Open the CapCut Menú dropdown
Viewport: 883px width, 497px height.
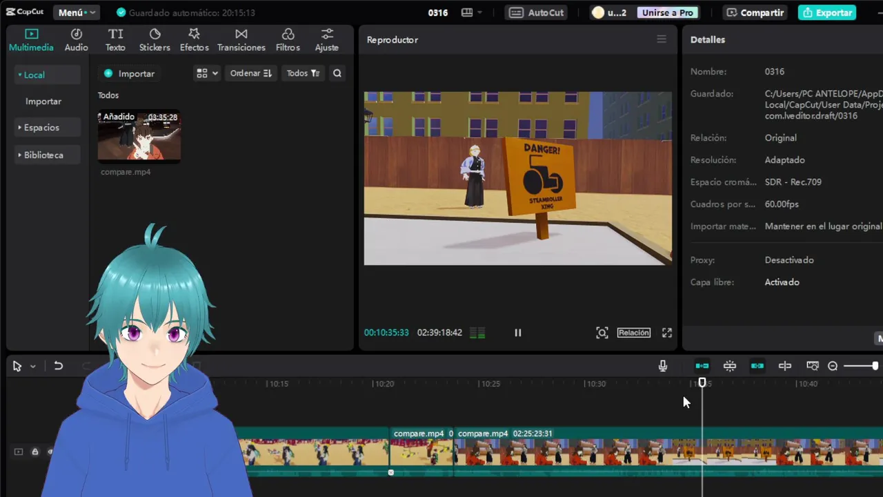coord(76,12)
